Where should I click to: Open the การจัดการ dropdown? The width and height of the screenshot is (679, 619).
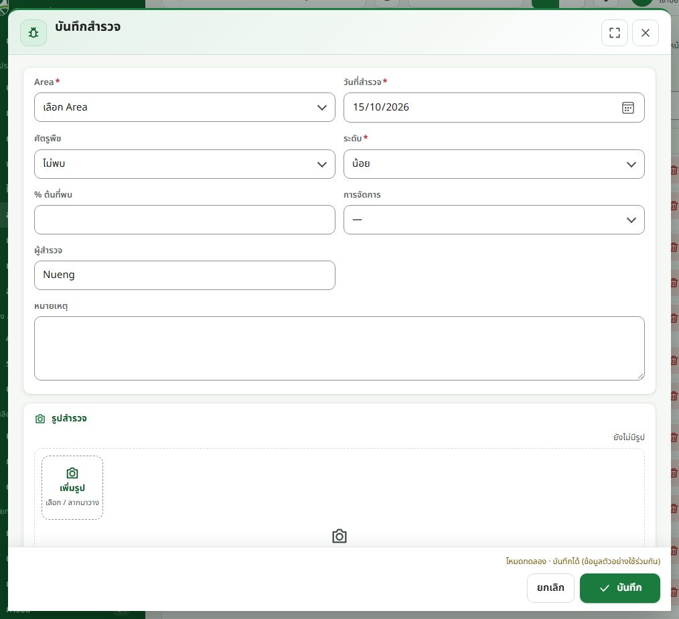tap(494, 220)
